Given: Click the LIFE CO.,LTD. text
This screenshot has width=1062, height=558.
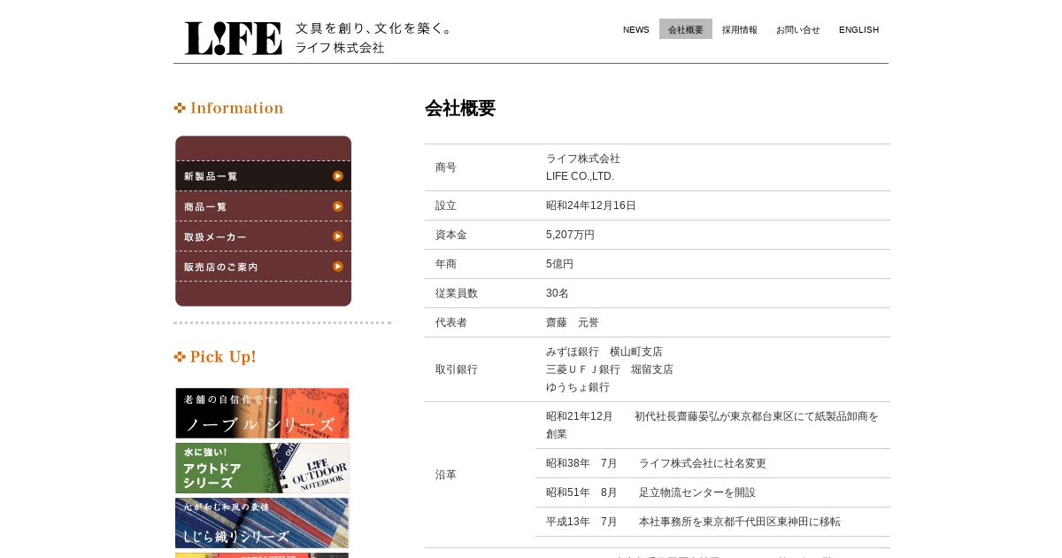Looking at the screenshot, I should (x=580, y=176).
